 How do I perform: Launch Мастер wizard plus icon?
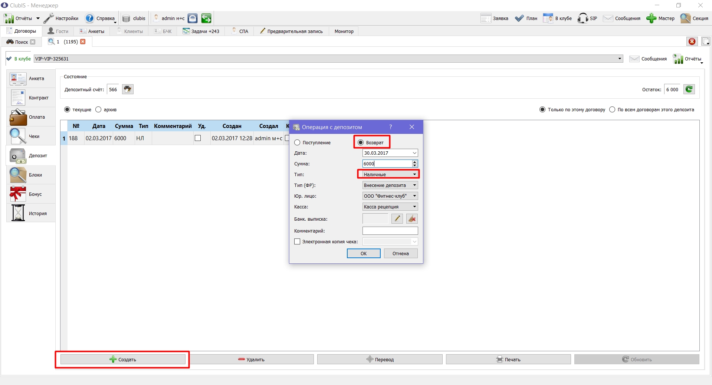point(652,18)
